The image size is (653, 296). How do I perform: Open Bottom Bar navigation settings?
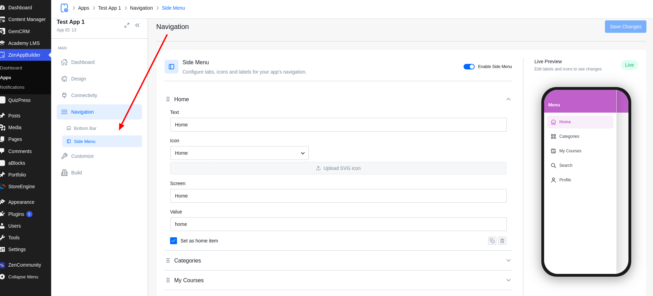tap(102, 128)
